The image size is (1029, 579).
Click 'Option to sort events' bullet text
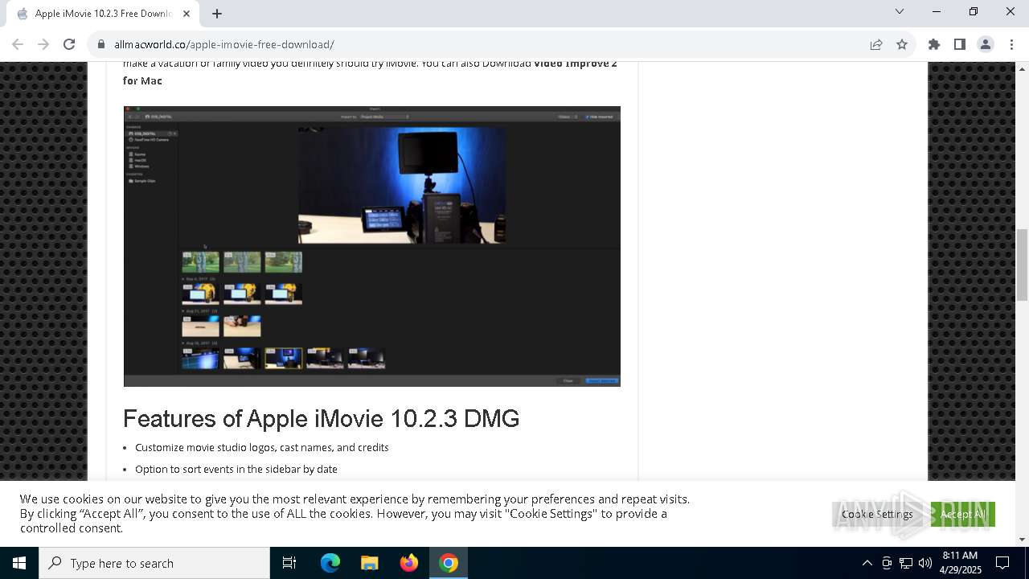[236, 469]
